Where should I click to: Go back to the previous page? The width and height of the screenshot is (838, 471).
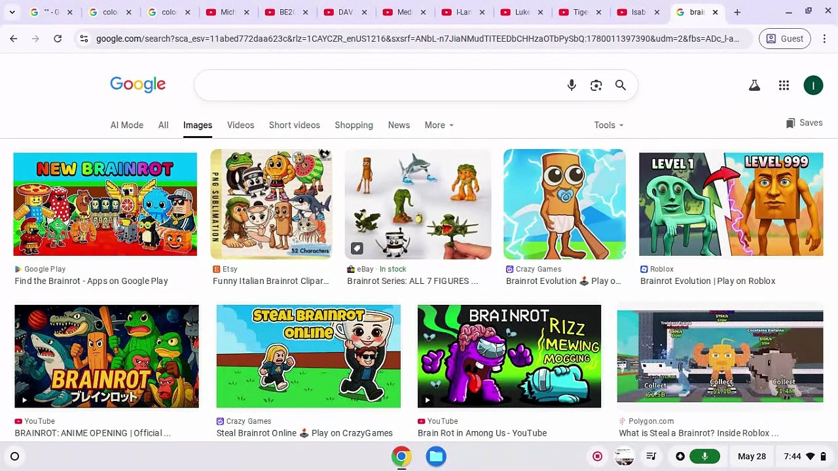(x=14, y=39)
